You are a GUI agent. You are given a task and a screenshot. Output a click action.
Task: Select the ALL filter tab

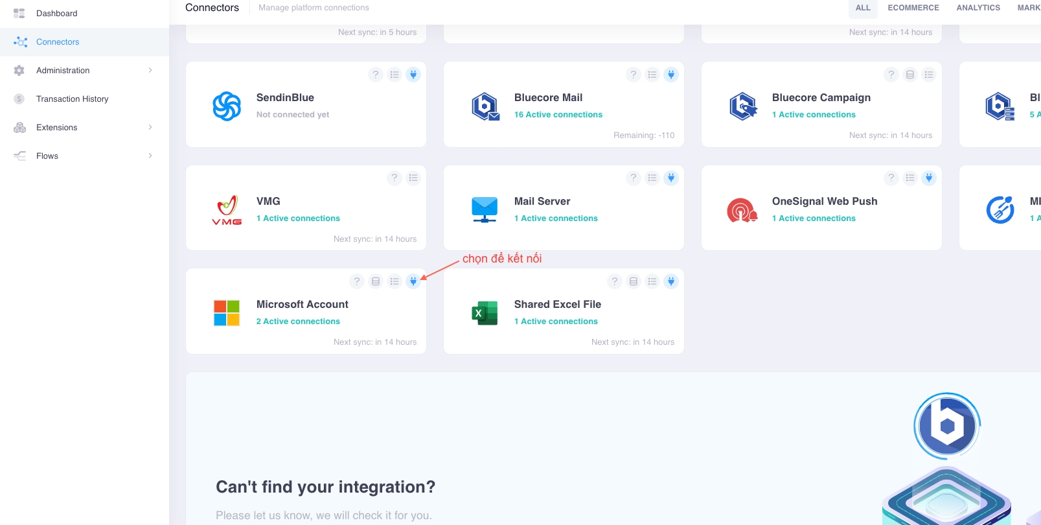point(863,8)
